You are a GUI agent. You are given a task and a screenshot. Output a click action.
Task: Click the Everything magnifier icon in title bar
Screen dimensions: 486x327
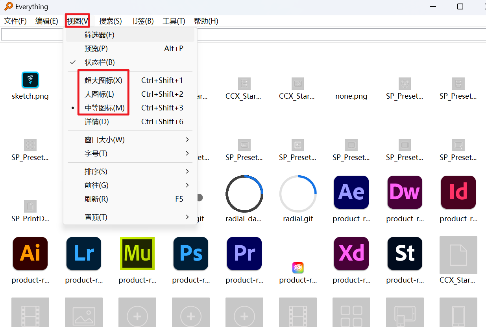(8, 7)
